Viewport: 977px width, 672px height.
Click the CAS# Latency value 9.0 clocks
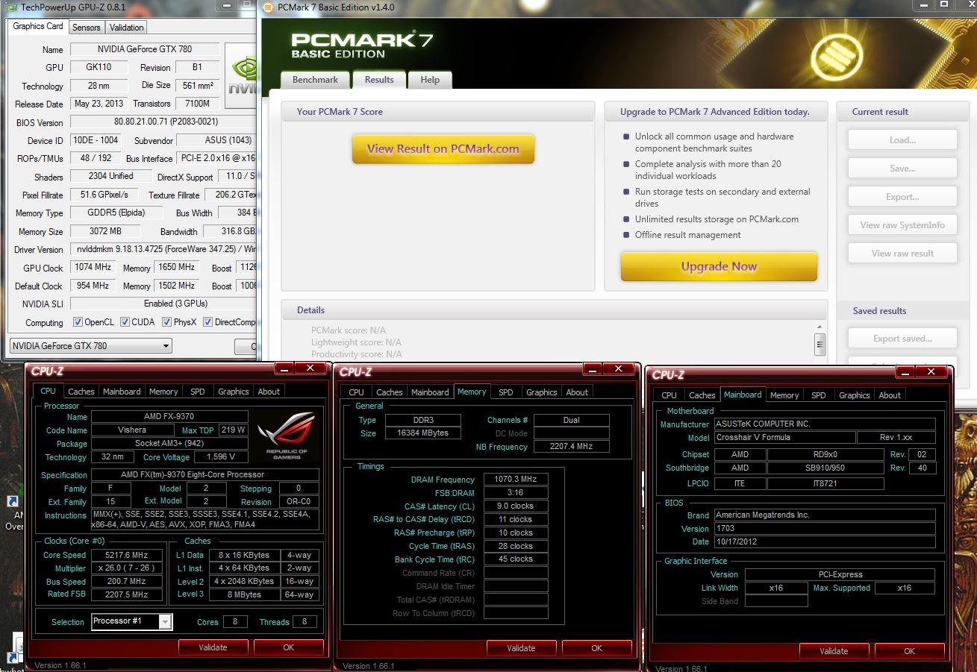pyautogui.click(x=516, y=506)
